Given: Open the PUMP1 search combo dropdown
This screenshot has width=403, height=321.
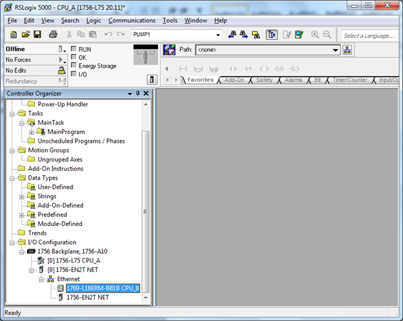Looking at the screenshot, I should [x=218, y=35].
